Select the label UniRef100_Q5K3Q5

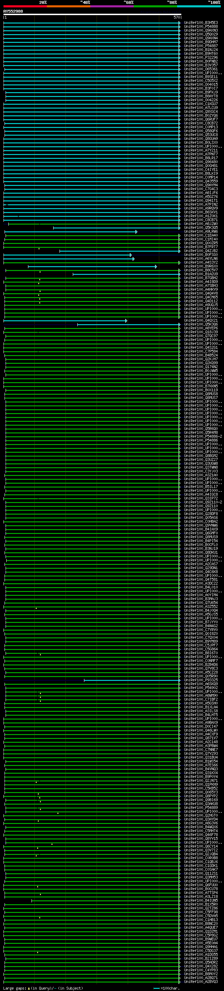click(201, 228)
